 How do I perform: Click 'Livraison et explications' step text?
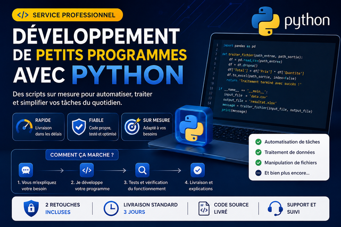point(199,186)
